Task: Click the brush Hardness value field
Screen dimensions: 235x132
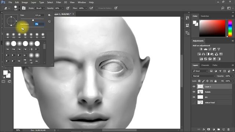Action: pos(39,24)
